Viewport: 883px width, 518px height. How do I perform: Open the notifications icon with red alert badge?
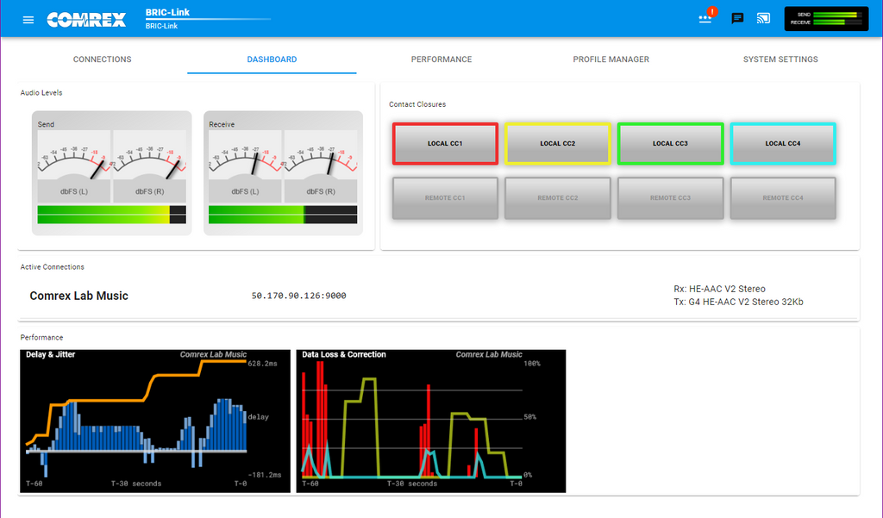(x=706, y=17)
